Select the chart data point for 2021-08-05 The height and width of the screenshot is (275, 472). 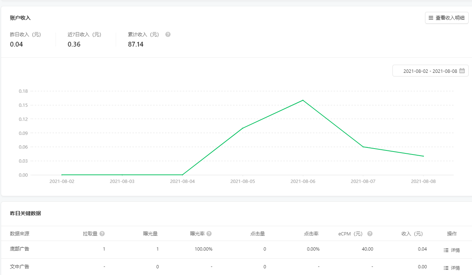243,128
